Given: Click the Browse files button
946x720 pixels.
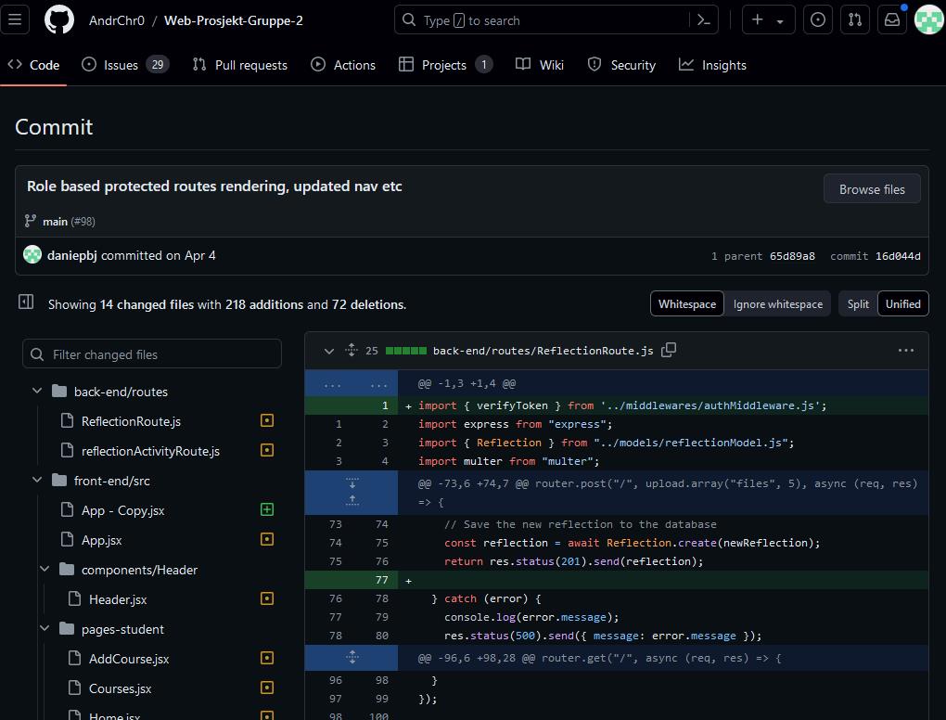Looking at the screenshot, I should [872, 189].
